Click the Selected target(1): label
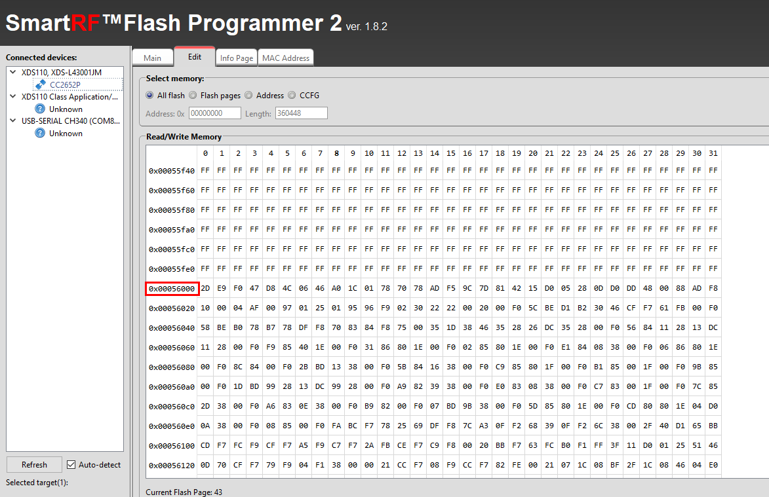This screenshot has height=497, width=769. (x=37, y=483)
